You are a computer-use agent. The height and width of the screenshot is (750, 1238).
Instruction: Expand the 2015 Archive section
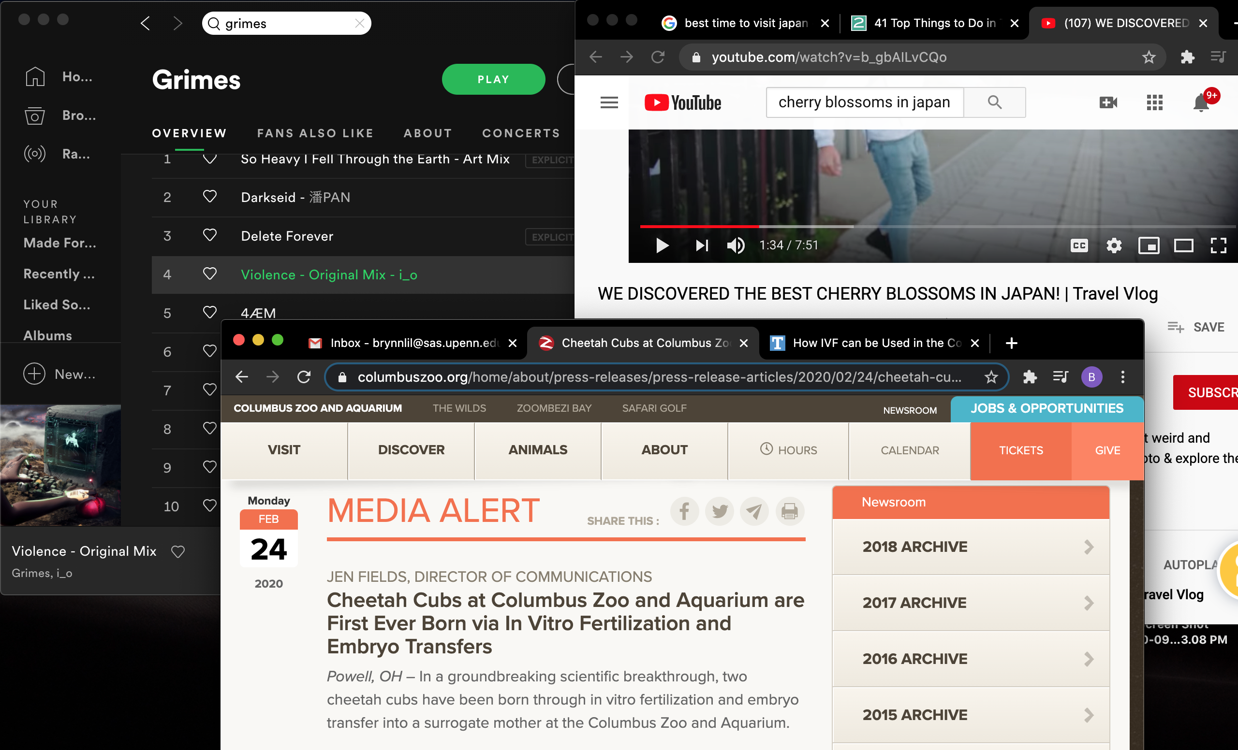click(971, 715)
